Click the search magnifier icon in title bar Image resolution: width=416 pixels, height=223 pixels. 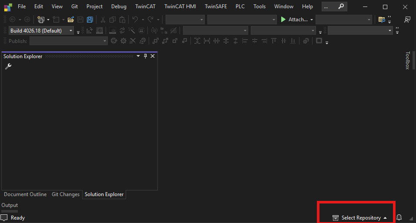click(341, 7)
